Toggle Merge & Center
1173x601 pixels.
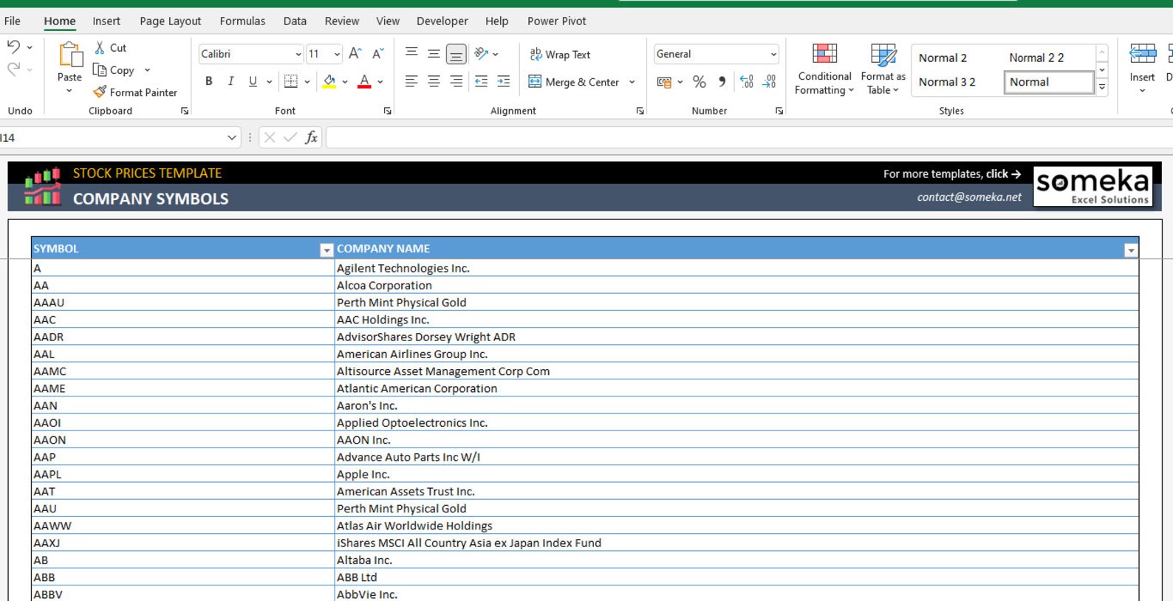pyautogui.click(x=574, y=82)
